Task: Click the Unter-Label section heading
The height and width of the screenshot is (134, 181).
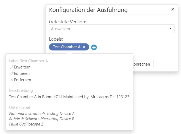Action: click(x=19, y=107)
